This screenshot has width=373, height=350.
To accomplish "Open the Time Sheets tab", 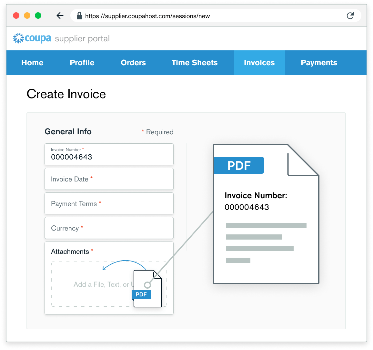I will click(195, 63).
